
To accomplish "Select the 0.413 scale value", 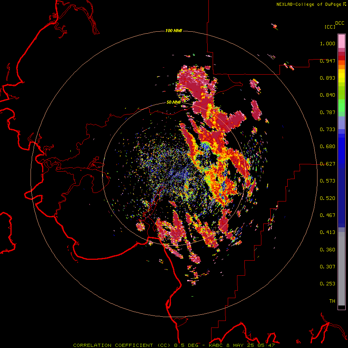I will click(328, 232).
